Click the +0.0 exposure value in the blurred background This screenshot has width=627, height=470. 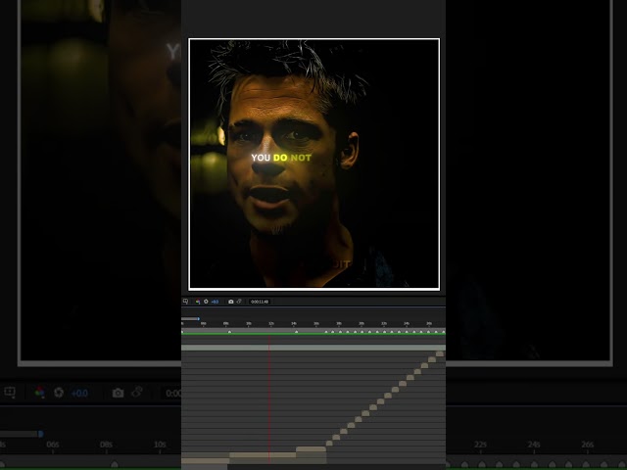point(79,394)
